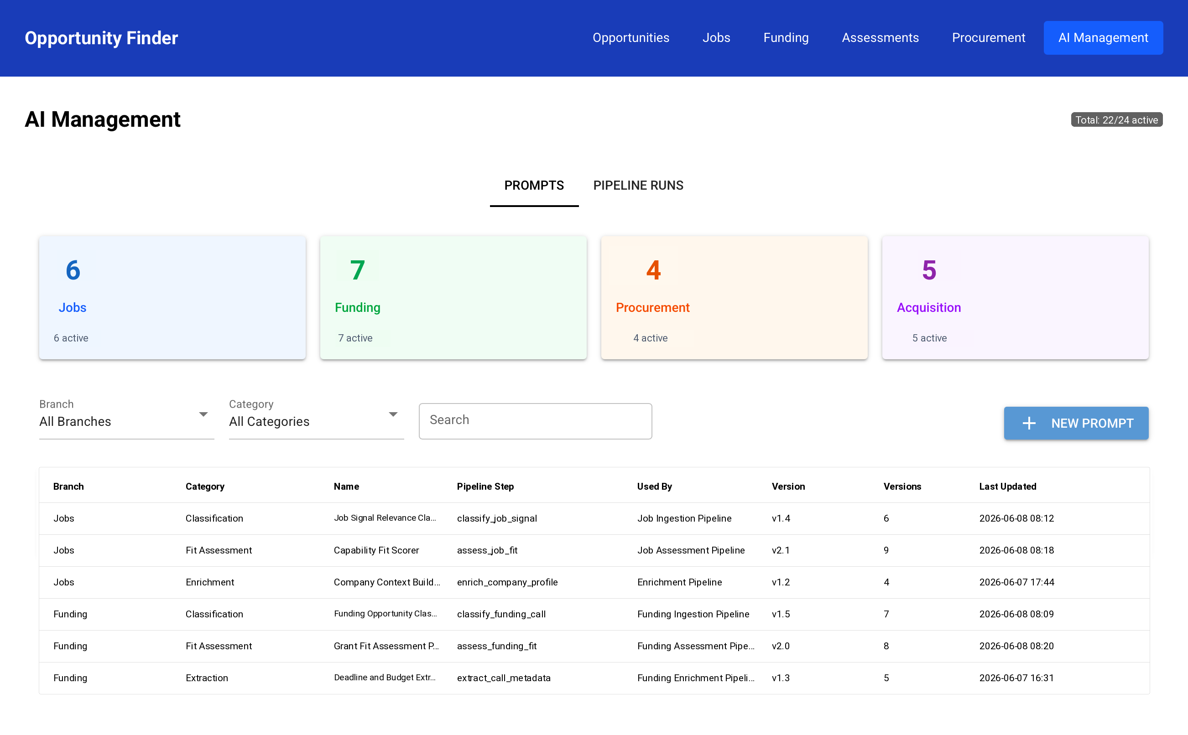Open the Deadline and Budget Extr... prompt
1188x735 pixels.
385,678
